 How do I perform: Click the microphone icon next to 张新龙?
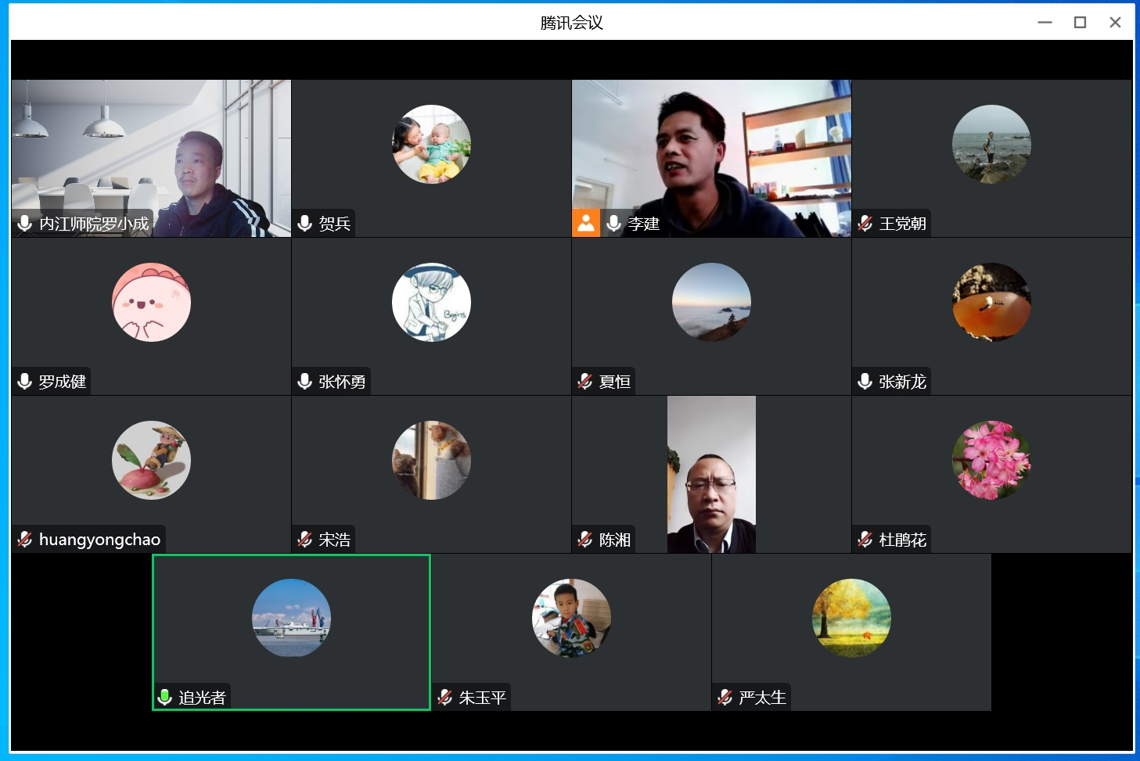865,381
